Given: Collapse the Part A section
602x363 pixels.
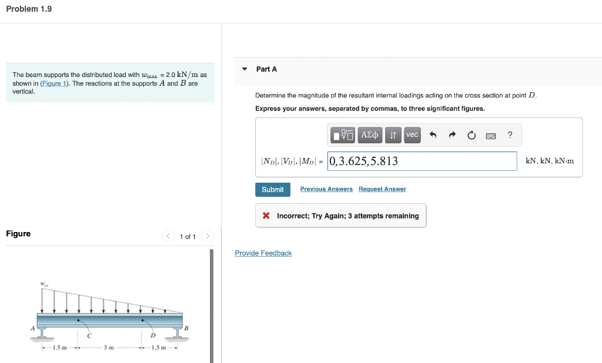Looking at the screenshot, I should point(244,69).
